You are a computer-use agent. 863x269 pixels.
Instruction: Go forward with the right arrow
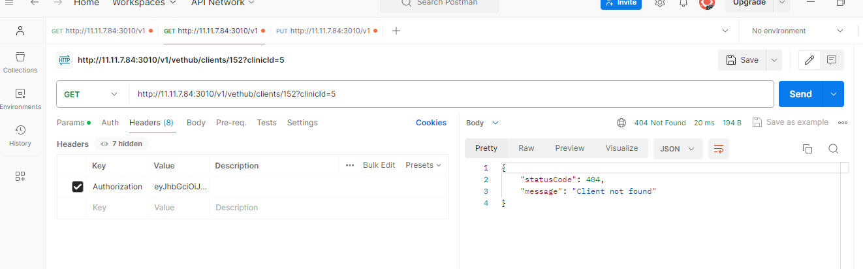(x=58, y=3)
